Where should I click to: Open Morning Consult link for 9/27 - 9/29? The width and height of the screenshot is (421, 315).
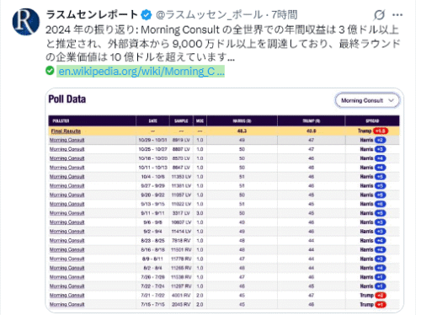point(67,185)
